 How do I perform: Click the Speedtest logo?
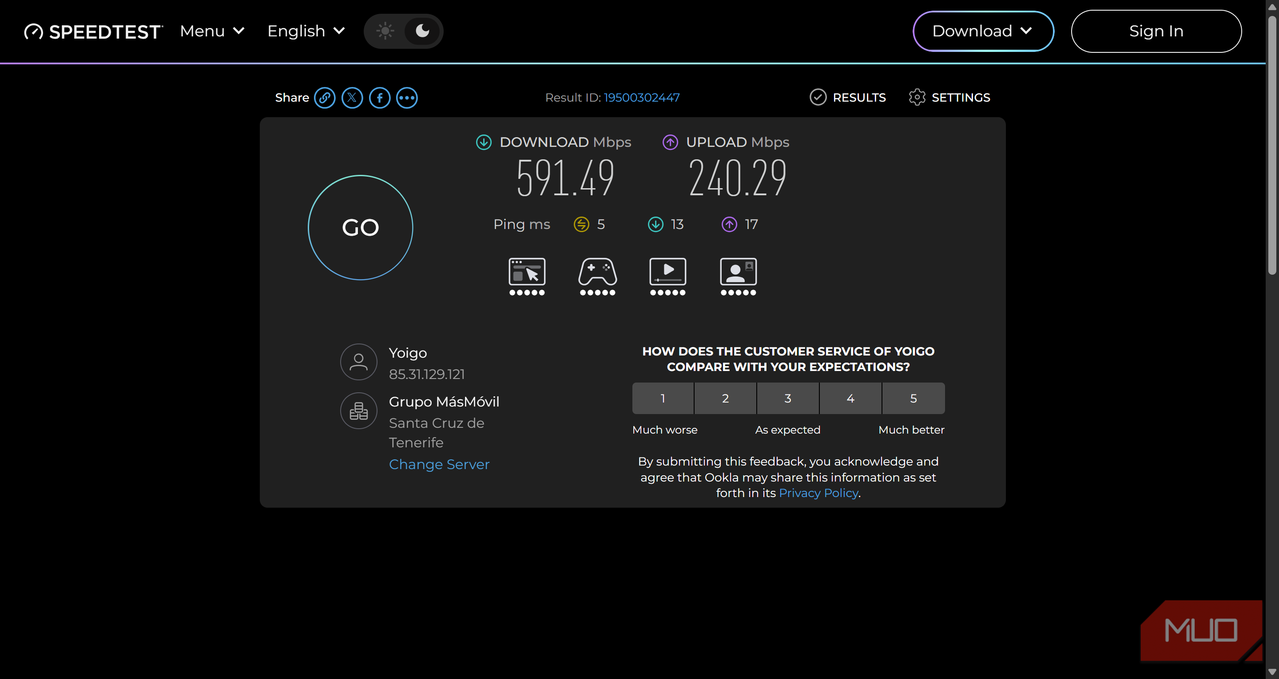point(93,32)
